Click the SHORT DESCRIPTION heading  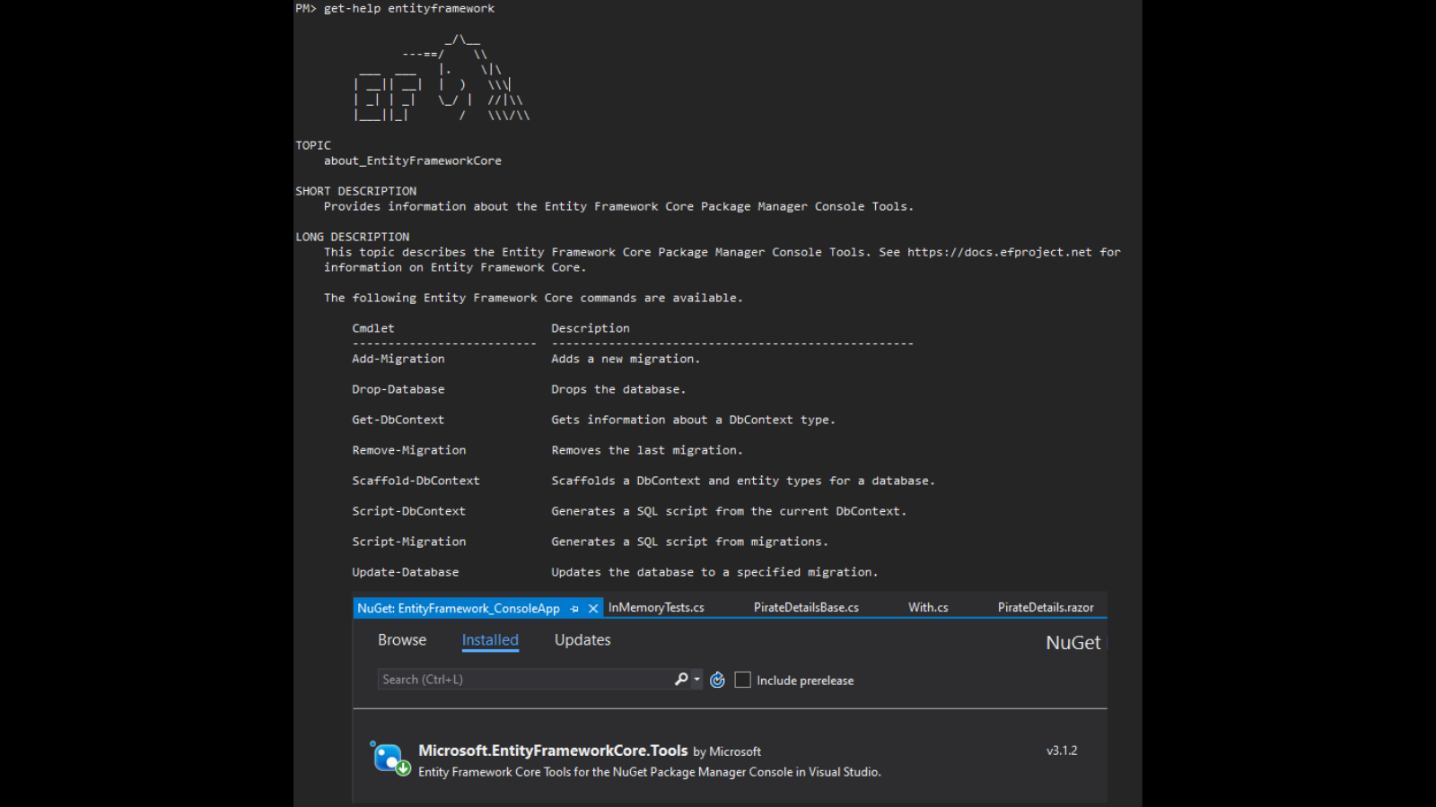point(356,191)
